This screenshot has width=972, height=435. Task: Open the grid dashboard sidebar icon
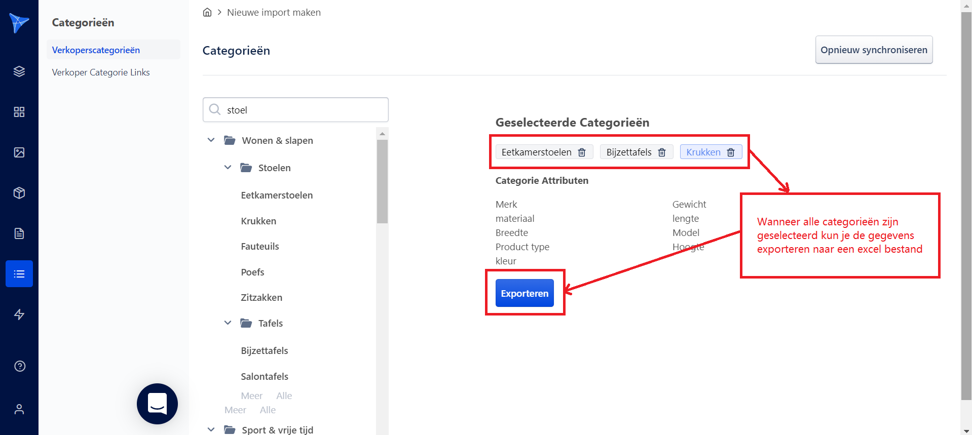(19, 112)
